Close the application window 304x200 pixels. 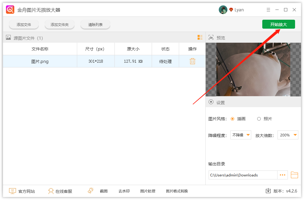(x=294, y=10)
